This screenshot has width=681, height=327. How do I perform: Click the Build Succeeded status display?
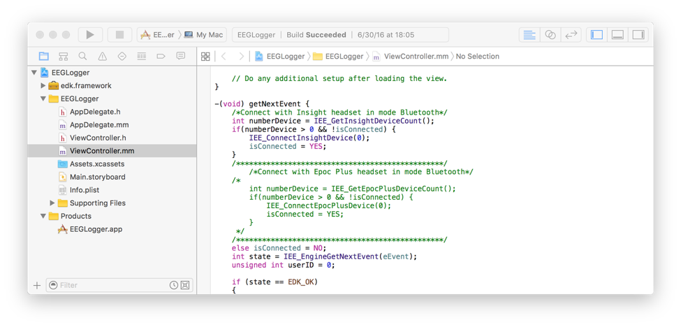click(341, 35)
